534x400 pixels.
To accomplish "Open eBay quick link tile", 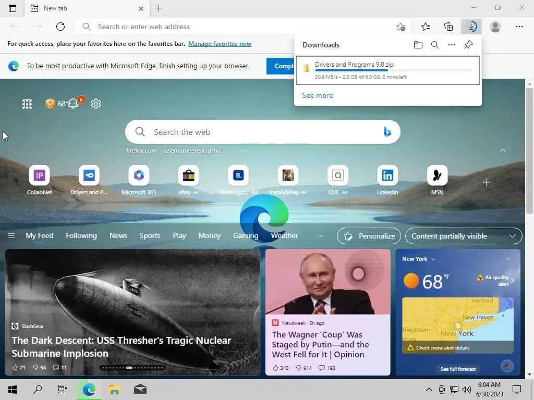I will pos(188,180).
